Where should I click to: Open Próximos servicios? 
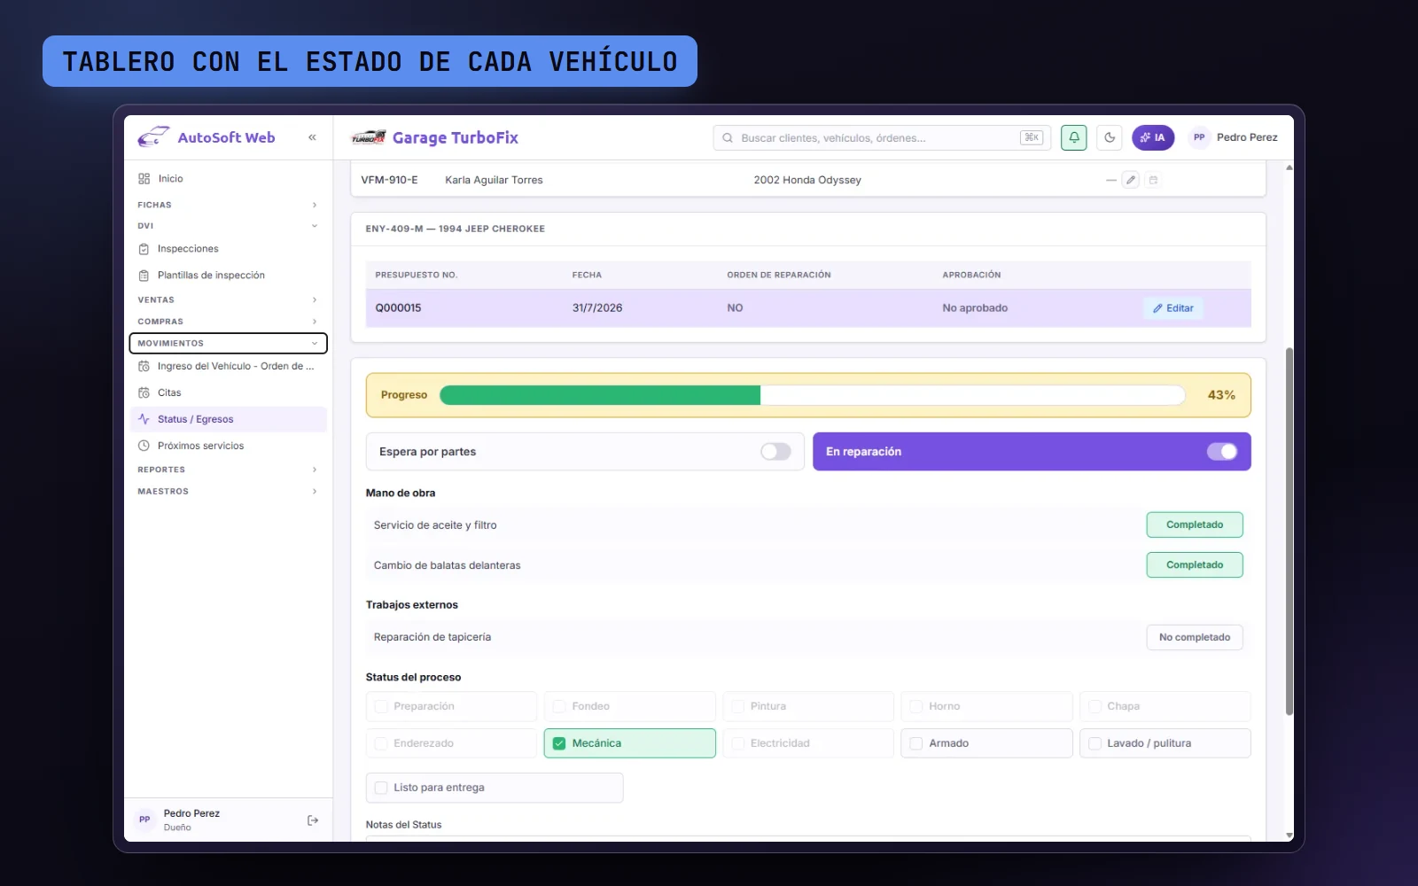[x=228, y=446]
